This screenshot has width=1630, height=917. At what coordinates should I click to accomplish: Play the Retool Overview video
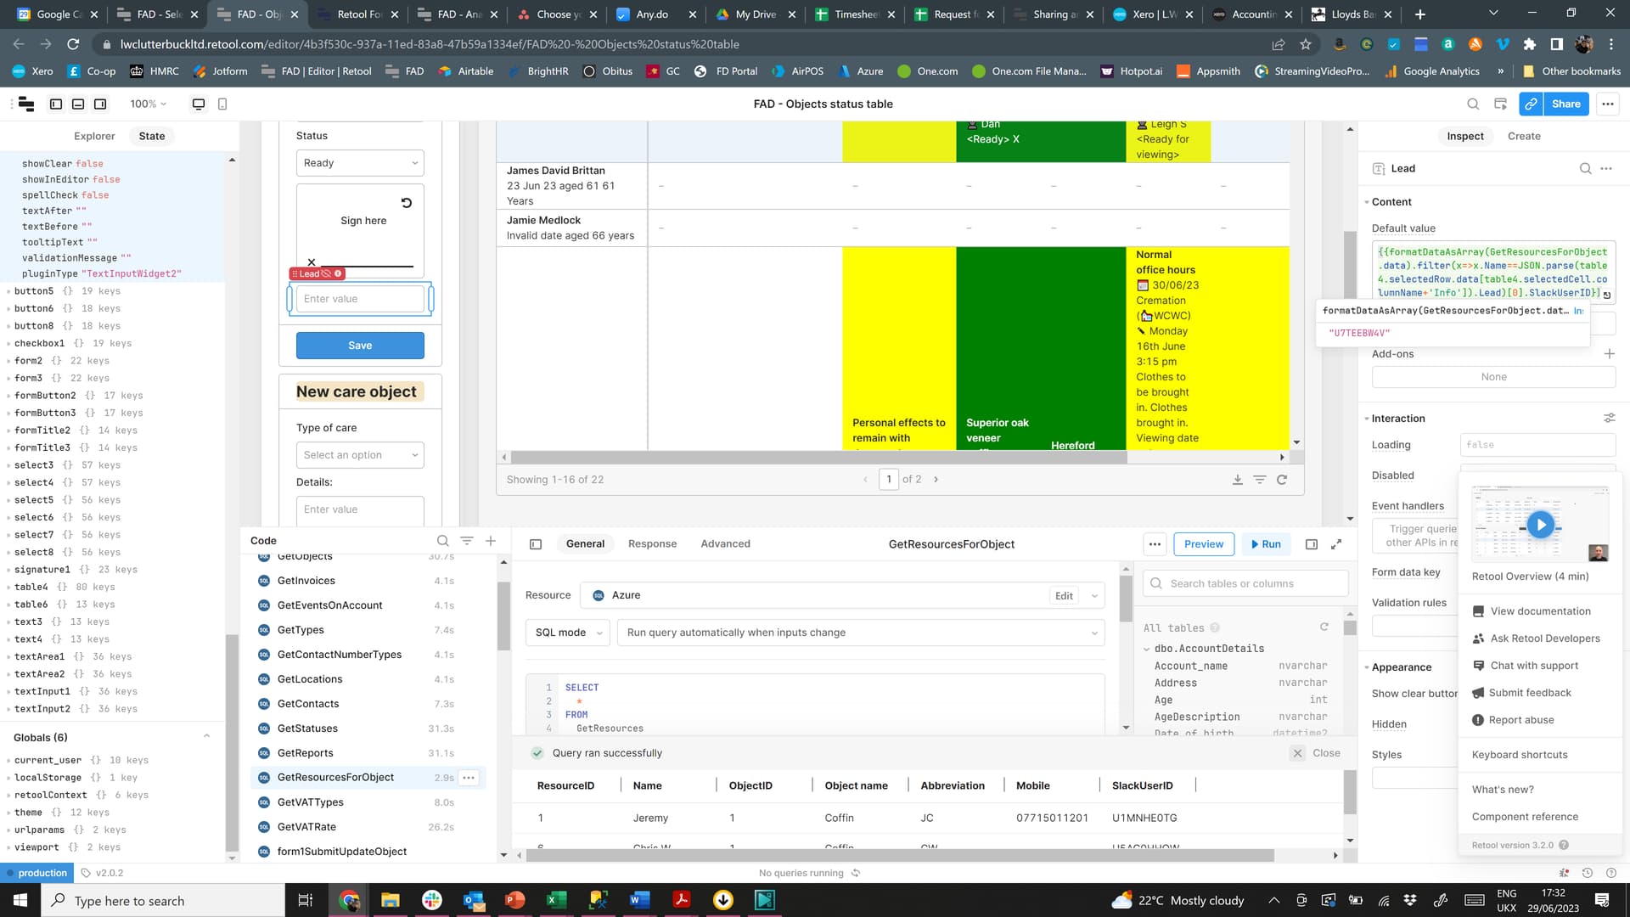coord(1540,525)
